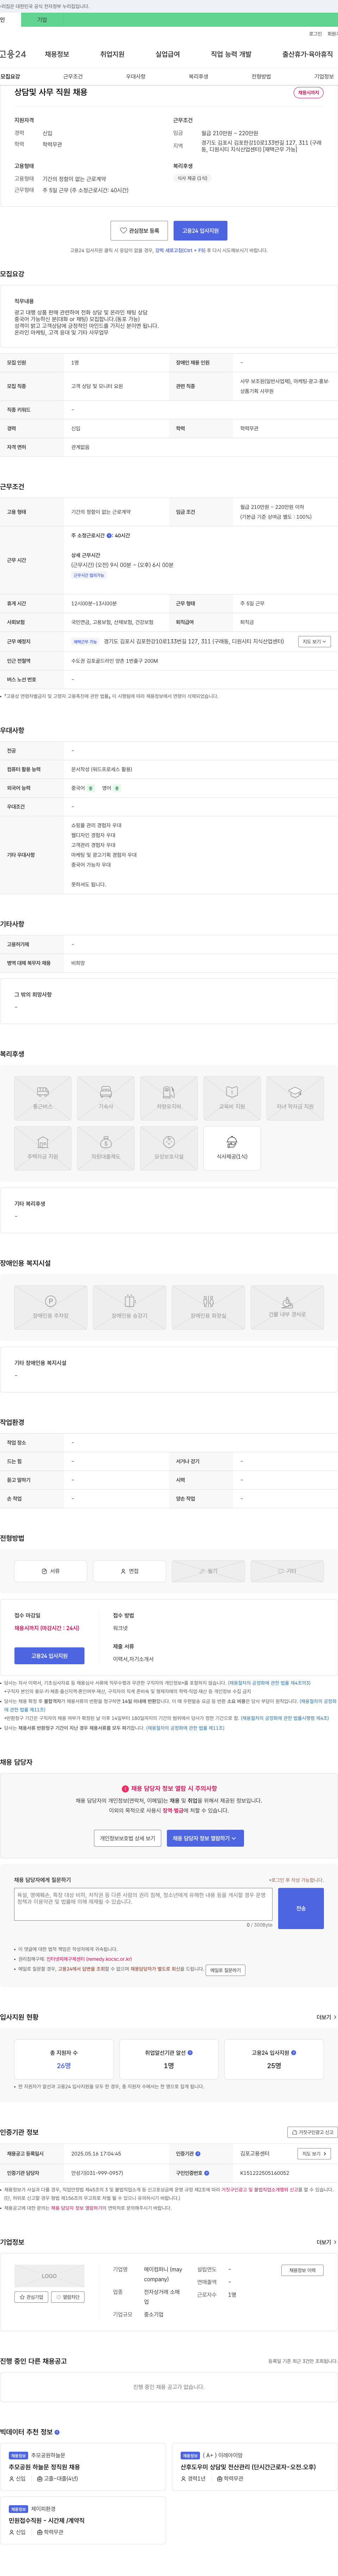This screenshot has height=2576, width=338.
Task: Click the 장애인용 주차장 parking icon
Action: pos(51,1307)
